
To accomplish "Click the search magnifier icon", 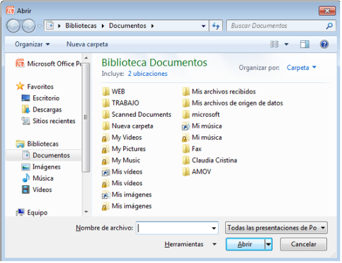I will (329, 26).
